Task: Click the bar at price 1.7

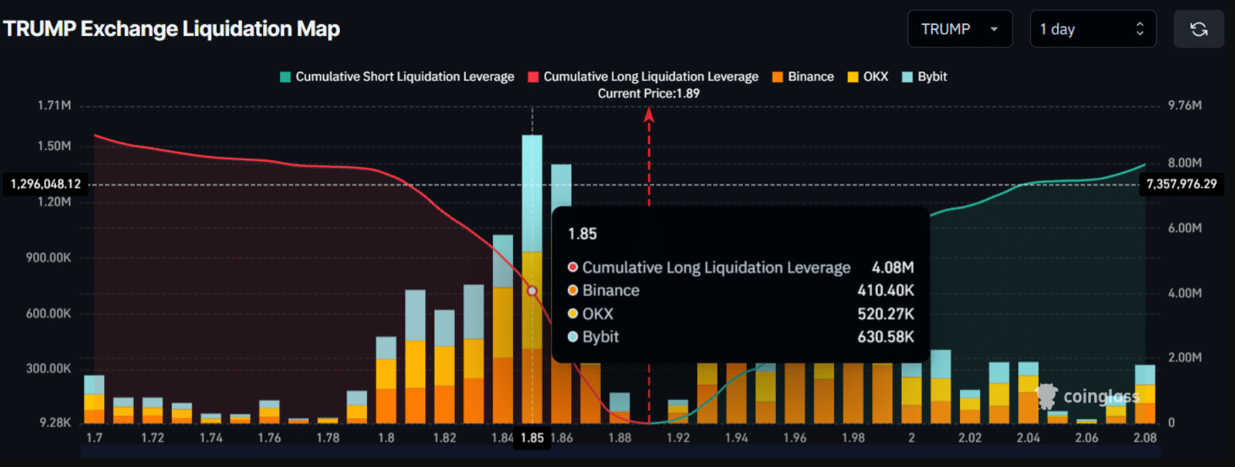Action: 94,399
